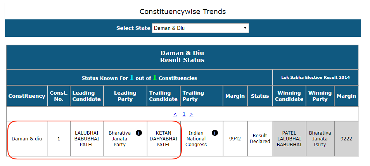Click KETAN DAHYABHAI PATEL candidate cell
Image resolution: width=370 pixels, height=166 pixels.
click(x=163, y=138)
